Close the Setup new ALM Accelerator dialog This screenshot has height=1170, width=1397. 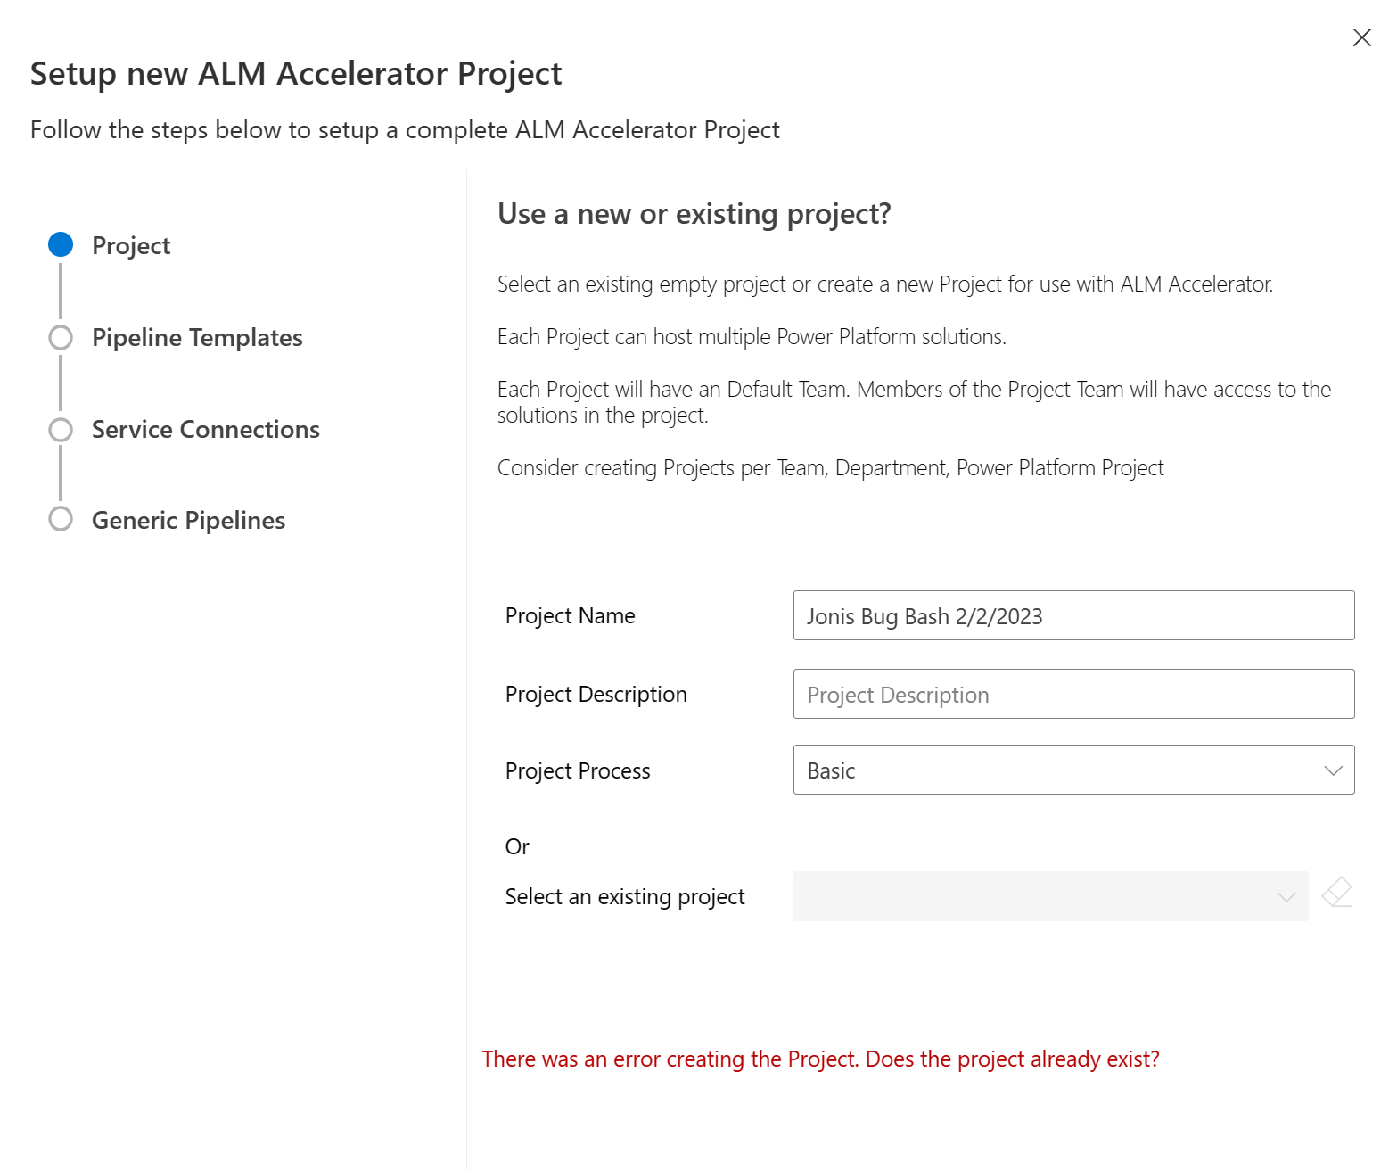point(1361,37)
